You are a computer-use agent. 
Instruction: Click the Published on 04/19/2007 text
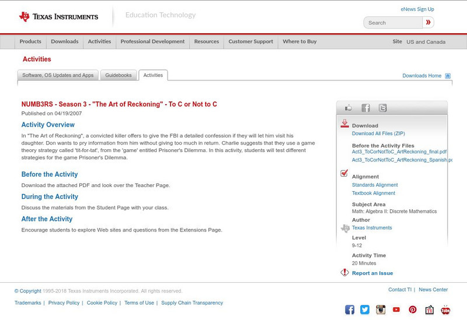(51, 113)
